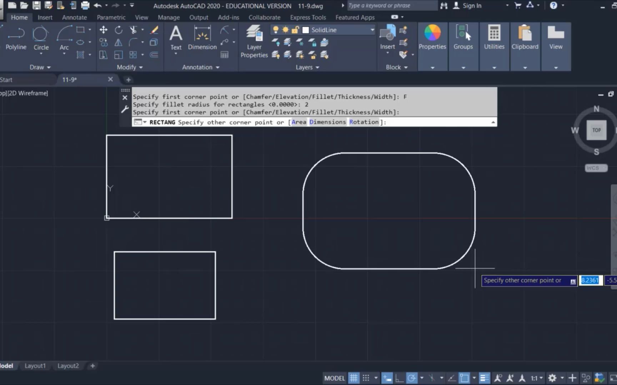Open the Circle tool dropdown arrow
Viewport: 617px width, 385px height.
pyautogui.click(x=41, y=54)
